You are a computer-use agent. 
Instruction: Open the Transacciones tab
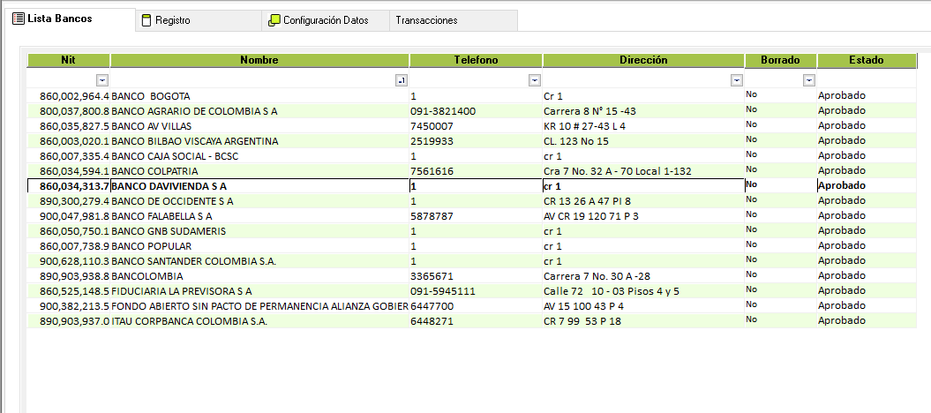point(426,20)
